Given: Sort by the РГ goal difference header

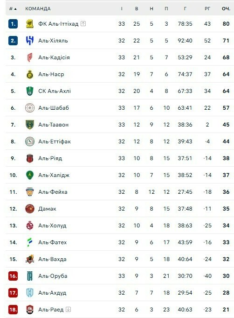Looking at the screenshot, I should pos(207,9).
